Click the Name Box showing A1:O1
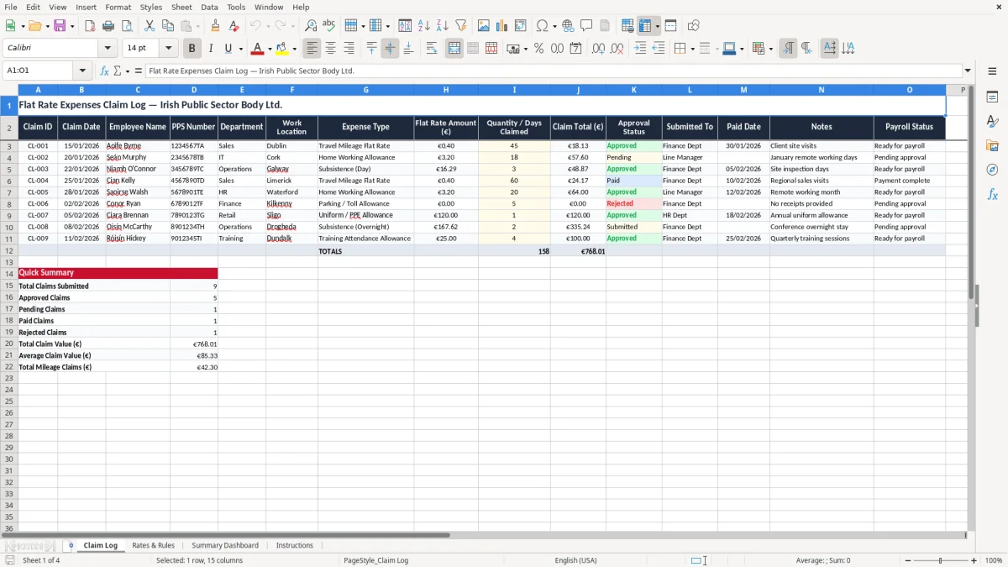Screen dimensions: 1008x567 pos(39,71)
